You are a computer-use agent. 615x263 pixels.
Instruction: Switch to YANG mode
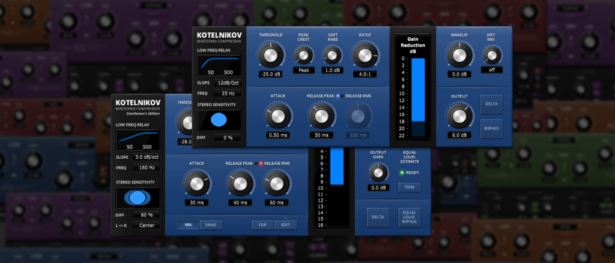211,225
